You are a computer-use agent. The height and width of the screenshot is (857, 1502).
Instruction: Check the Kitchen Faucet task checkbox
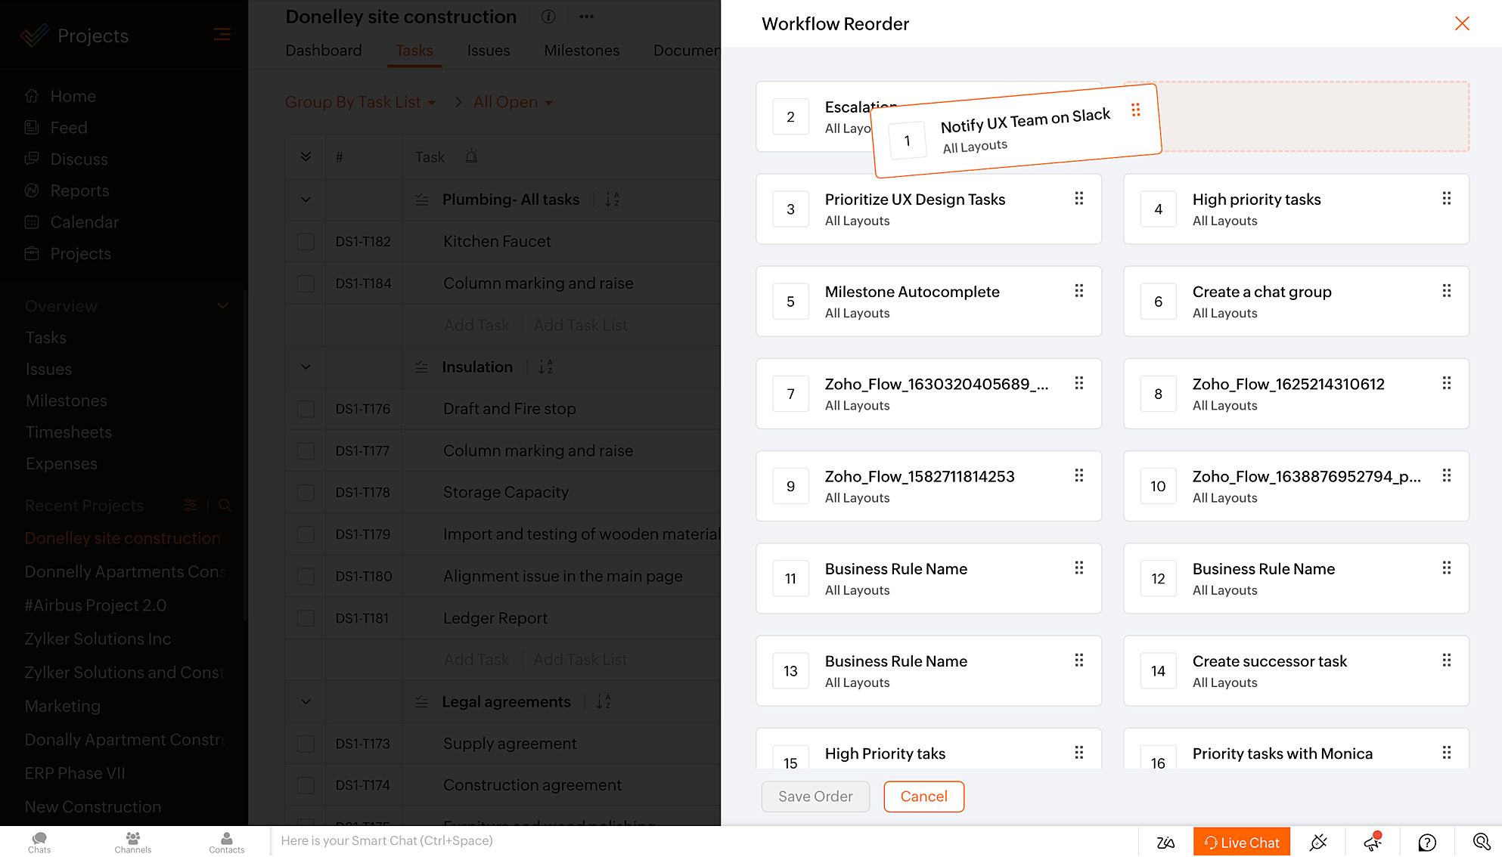[306, 241]
